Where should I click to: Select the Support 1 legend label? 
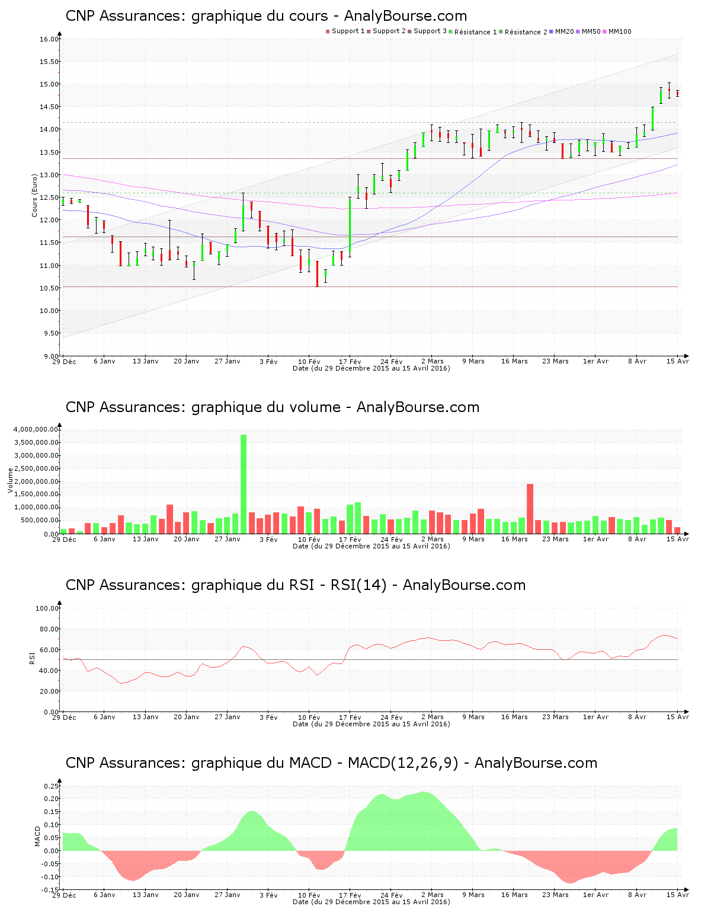pos(348,31)
